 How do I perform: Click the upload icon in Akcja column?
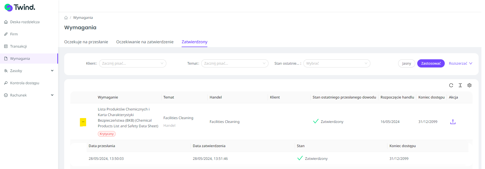click(x=453, y=122)
